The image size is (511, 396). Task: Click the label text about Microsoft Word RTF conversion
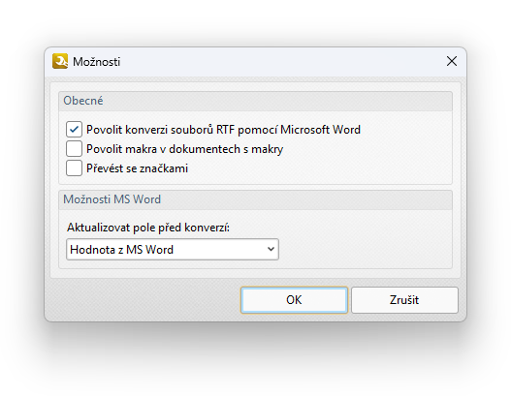tap(223, 130)
